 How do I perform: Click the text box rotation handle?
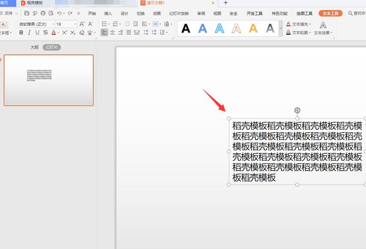[x=297, y=110]
